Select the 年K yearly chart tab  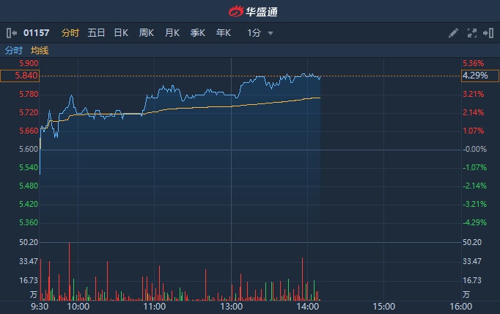224,33
